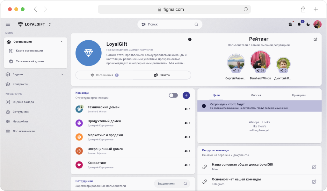
Task: Open Рейтинг in external view icon
Action: click(315, 39)
